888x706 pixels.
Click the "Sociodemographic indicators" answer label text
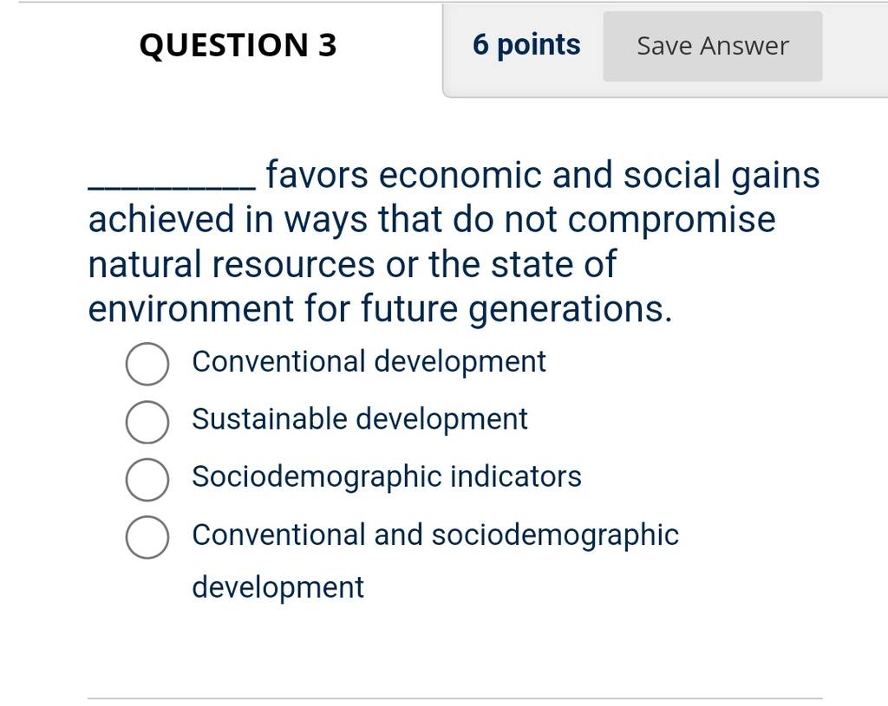click(x=387, y=477)
